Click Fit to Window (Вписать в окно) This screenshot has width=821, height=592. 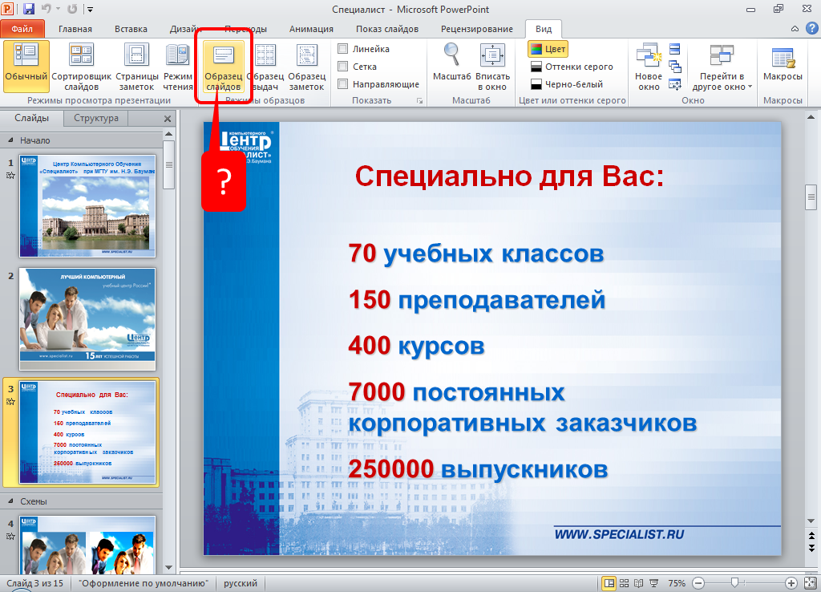[x=491, y=67]
